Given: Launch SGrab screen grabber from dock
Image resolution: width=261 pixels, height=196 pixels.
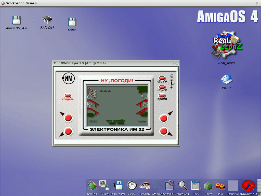Looking at the screenshot, I should point(104,185).
